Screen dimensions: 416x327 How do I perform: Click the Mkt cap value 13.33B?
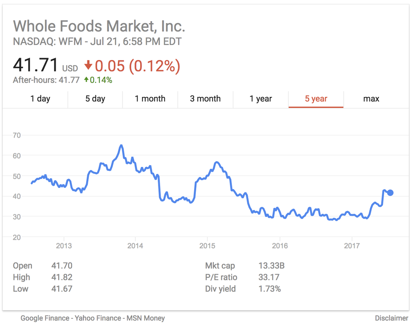point(271,266)
